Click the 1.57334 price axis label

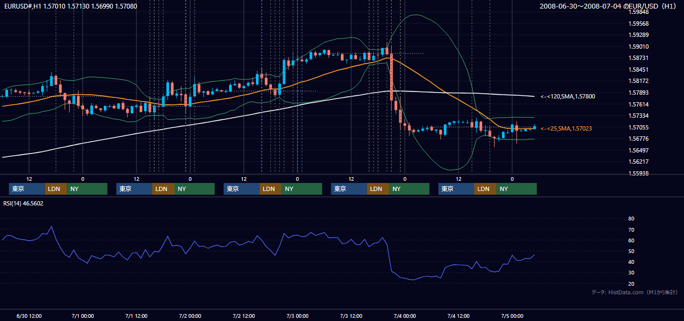coord(639,116)
